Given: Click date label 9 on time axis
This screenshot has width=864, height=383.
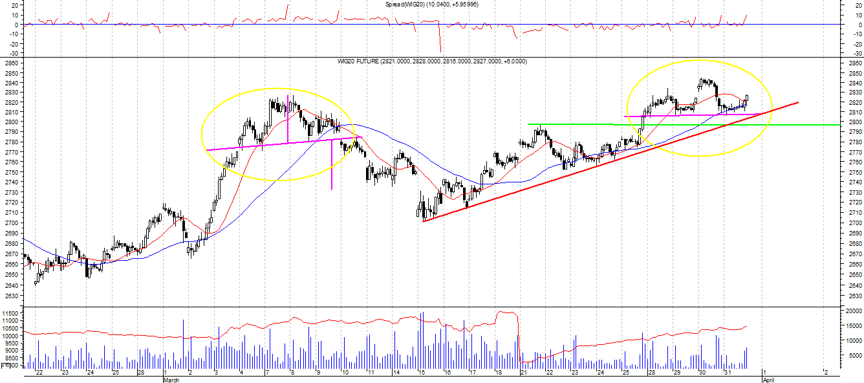Looking at the screenshot, I should [318, 373].
